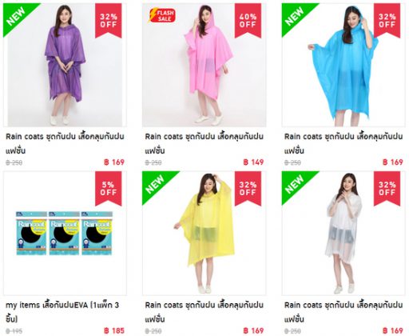Open the yellow raincoat product image

tap(204, 233)
